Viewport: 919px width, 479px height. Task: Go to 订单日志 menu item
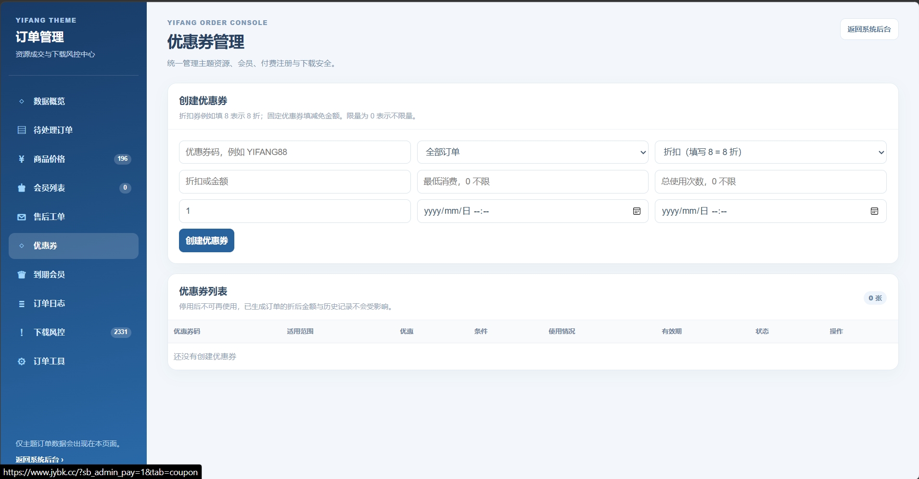[x=74, y=303]
